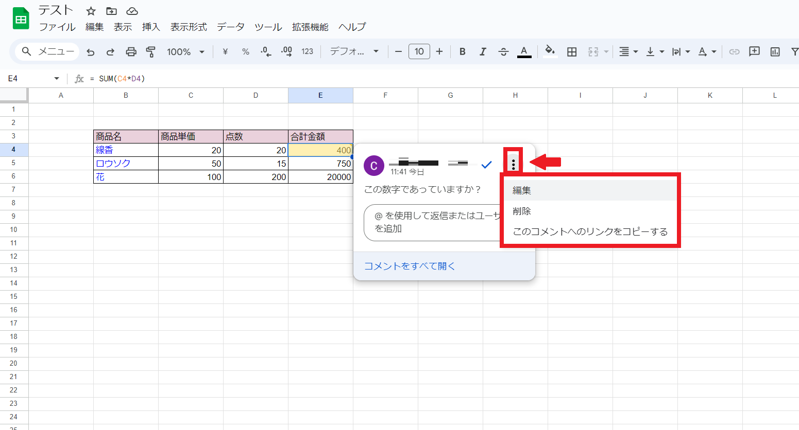Mark the comment as resolved with checkmark
The width and height of the screenshot is (799, 430).
[x=486, y=165]
